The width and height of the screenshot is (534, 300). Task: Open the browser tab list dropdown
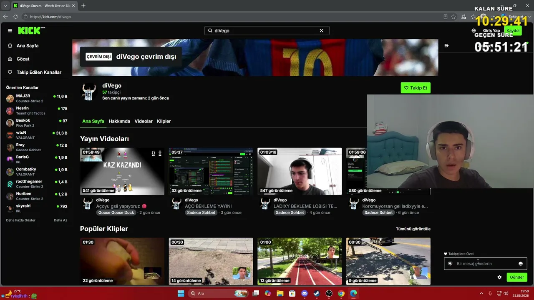(5, 6)
